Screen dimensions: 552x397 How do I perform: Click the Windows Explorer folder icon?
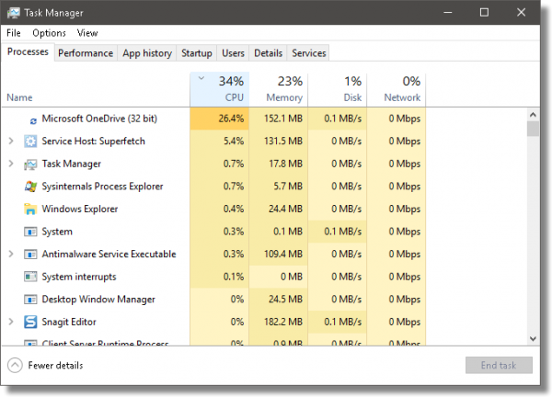[x=30, y=209]
